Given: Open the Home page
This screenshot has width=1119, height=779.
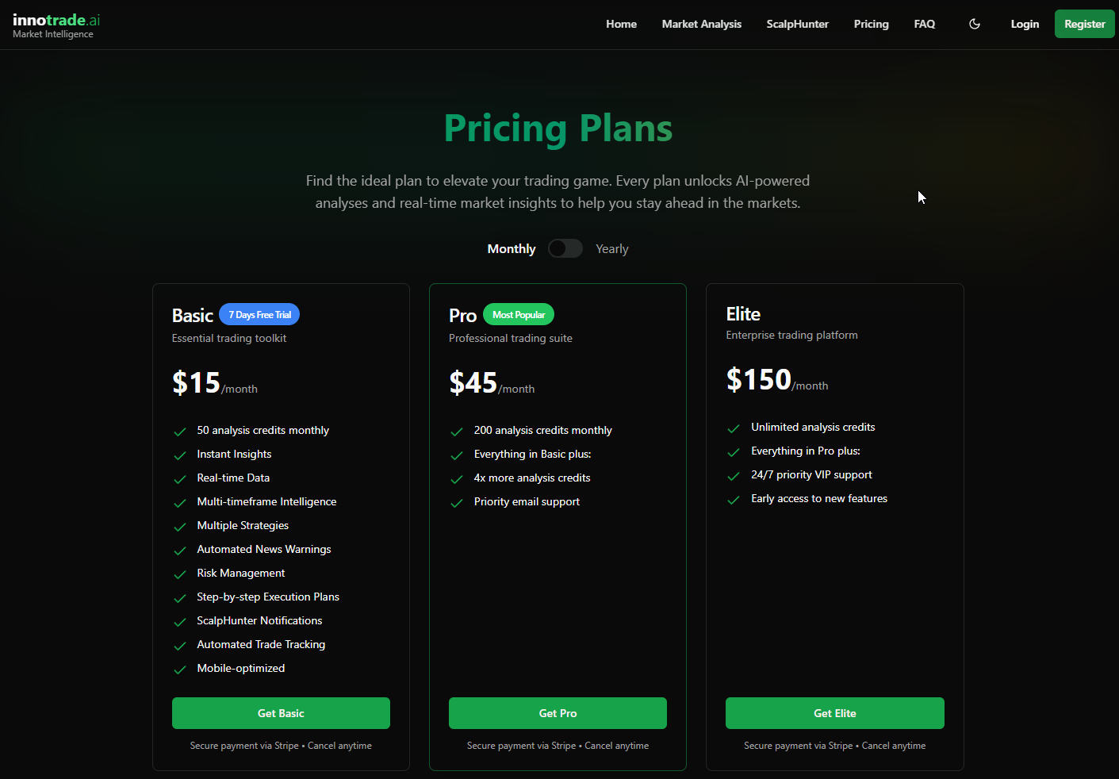Looking at the screenshot, I should click(x=621, y=24).
